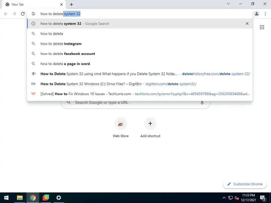Show hidden system tray icons
This screenshot has height=203, width=271.
coord(224,198)
